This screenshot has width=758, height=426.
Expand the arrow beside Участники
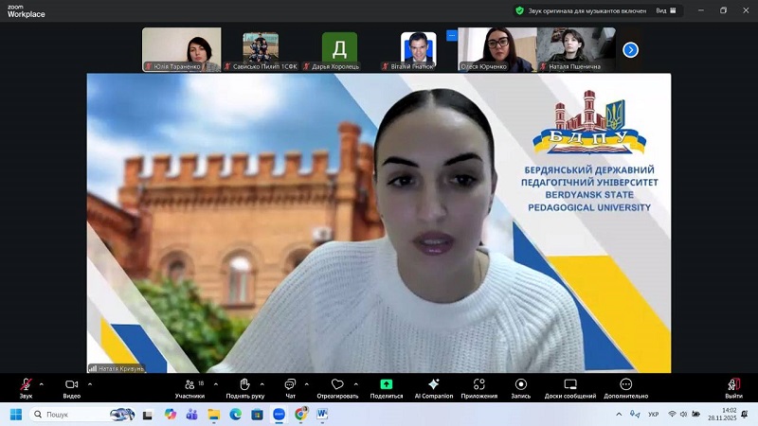pyautogui.click(x=216, y=384)
